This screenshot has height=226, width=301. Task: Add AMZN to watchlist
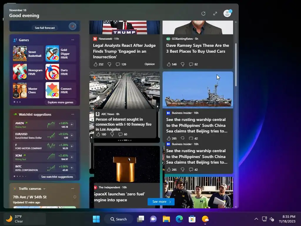click(x=72, y=124)
